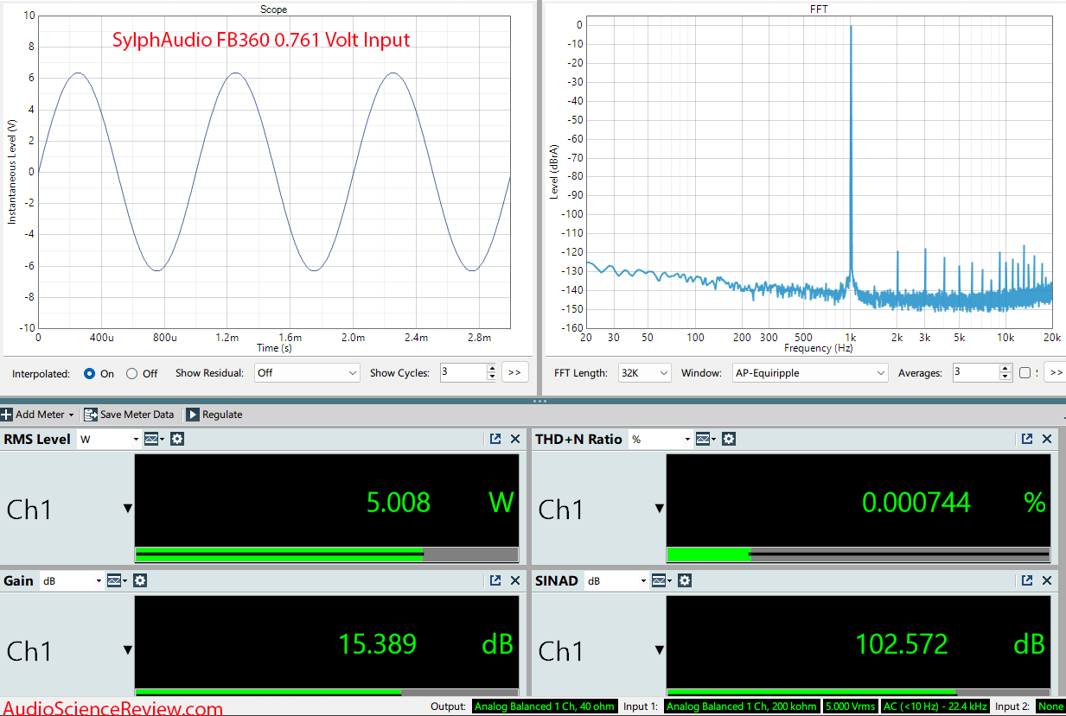This screenshot has width=1066, height=716.
Task: Pop out the Gain meter
Action: click(495, 580)
